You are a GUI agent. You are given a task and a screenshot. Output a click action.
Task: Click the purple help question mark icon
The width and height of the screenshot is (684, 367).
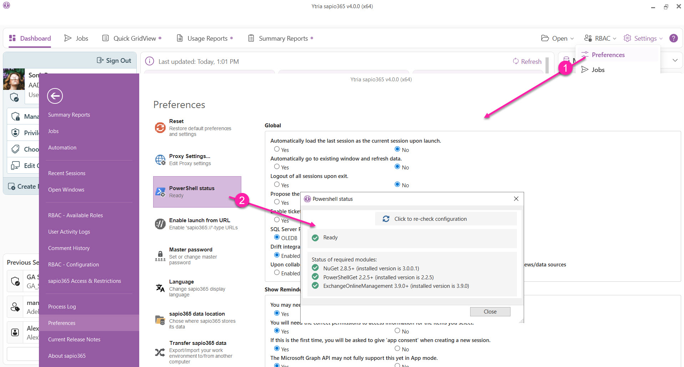point(673,38)
